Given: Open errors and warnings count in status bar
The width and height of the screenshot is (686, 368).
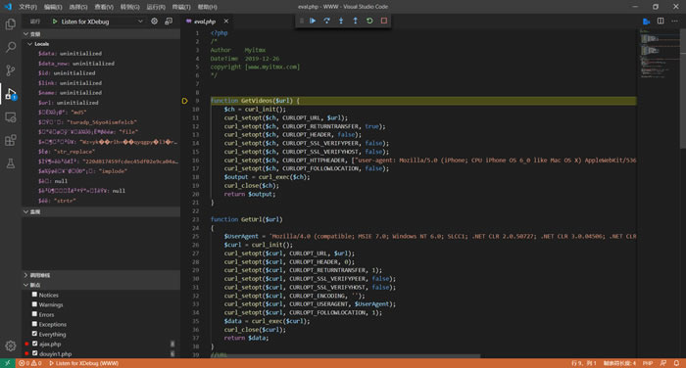Looking at the screenshot, I should (30, 363).
